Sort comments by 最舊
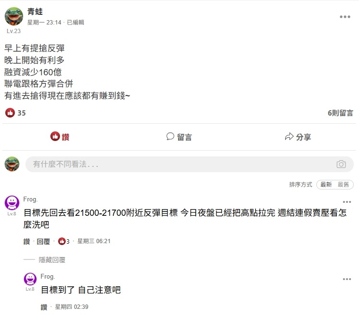Screen dimensions: 359x317 [x=343, y=184]
